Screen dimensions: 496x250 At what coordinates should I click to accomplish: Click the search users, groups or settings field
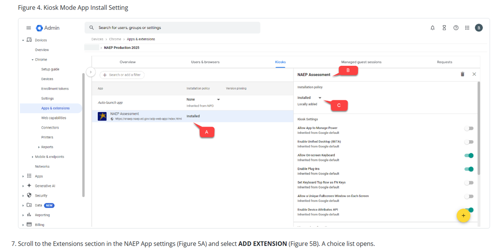tap(173, 28)
